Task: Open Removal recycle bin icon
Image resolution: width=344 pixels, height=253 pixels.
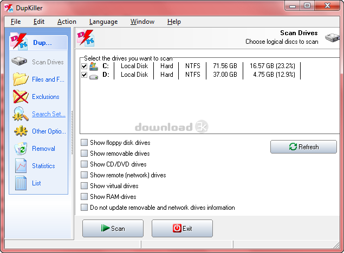Action: point(21,148)
